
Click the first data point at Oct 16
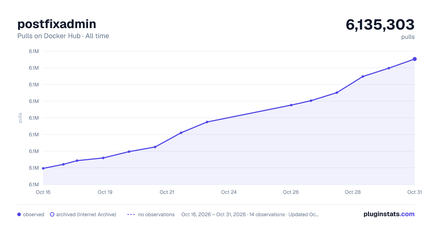click(x=43, y=168)
